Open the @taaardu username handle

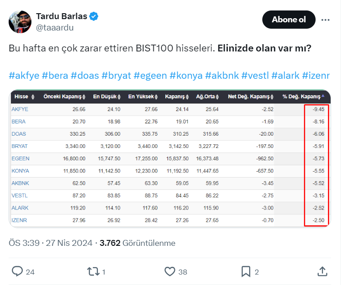click(55, 28)
